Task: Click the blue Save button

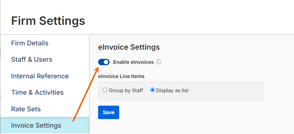Action: 108,112
